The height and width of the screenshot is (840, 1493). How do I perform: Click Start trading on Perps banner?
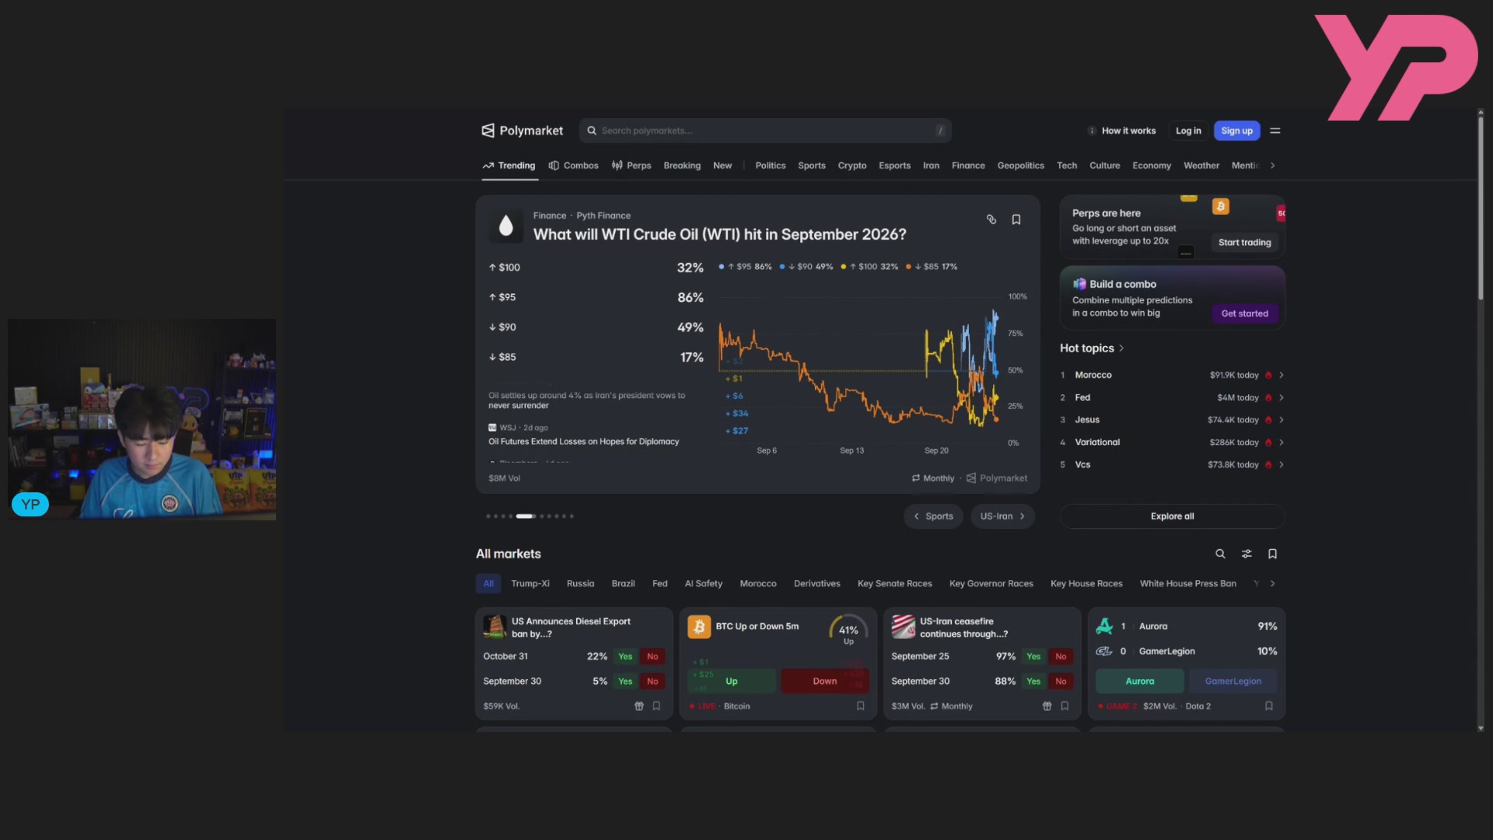(1245, 243)
